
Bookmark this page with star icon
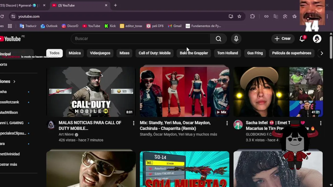[239, 16]
